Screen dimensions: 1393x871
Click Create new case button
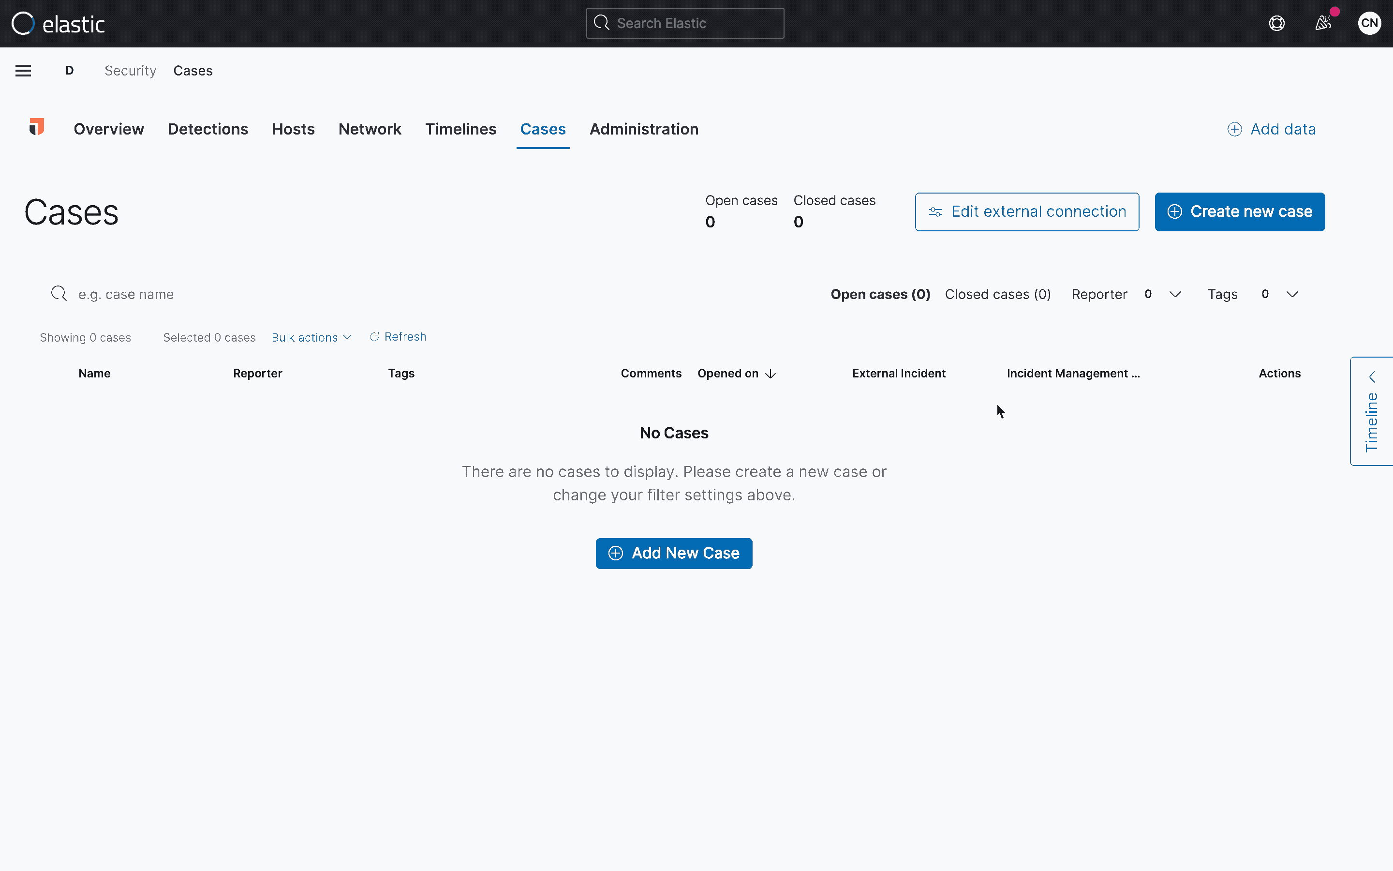click(1239, 212)
